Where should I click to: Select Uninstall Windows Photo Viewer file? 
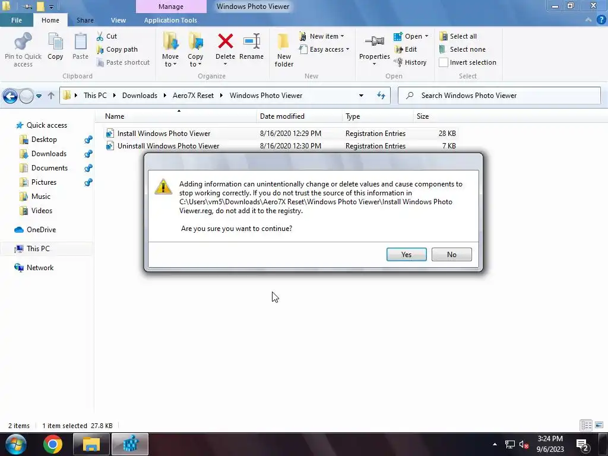[280, 146]
